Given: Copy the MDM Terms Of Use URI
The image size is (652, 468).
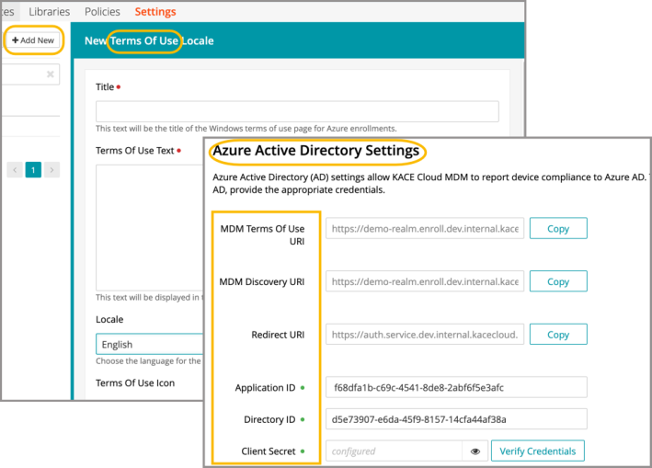Looking at the screenshot, I should pos(557,228).
